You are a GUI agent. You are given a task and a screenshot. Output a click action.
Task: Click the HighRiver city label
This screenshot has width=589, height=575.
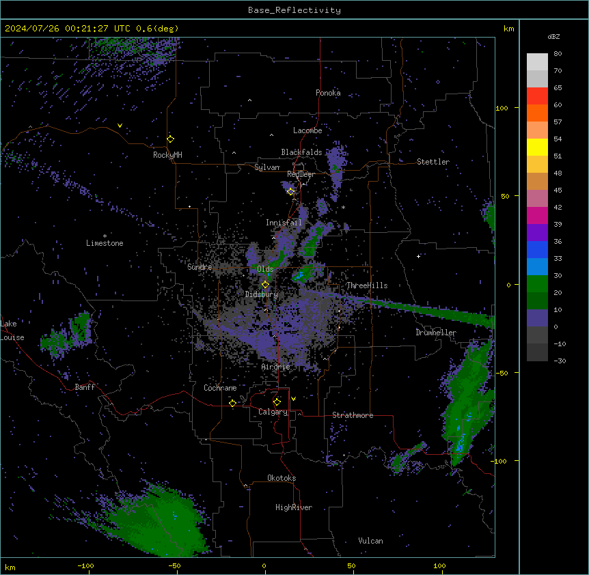[294, 507]
